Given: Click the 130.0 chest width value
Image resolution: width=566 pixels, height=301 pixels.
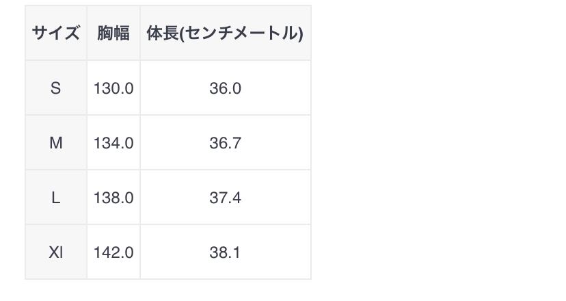Looking at the screenshot, I should pos(113,88).
